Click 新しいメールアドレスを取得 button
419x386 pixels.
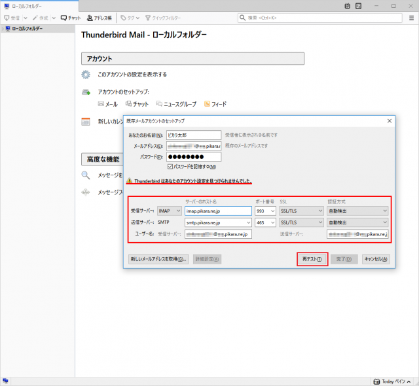click(158, 259)
